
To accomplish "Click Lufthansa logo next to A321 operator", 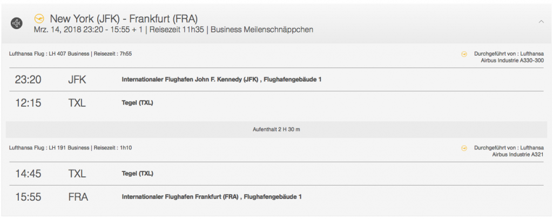I will tap(463, 147).
